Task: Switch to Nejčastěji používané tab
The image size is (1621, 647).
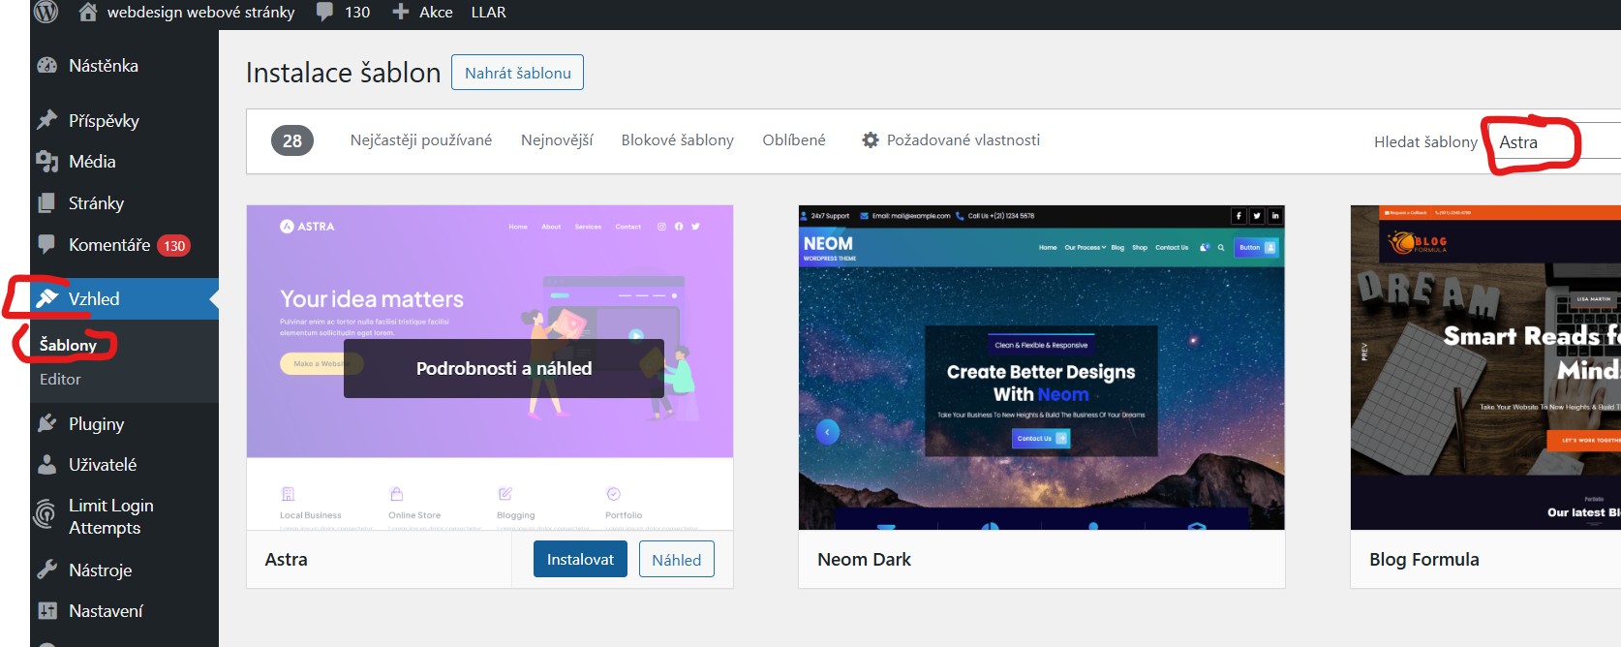Action: (x=420, y=140)
